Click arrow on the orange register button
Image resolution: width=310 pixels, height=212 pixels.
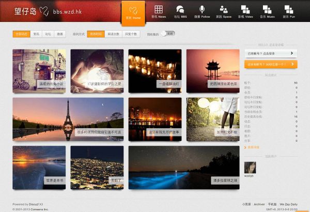coord(292,64)
